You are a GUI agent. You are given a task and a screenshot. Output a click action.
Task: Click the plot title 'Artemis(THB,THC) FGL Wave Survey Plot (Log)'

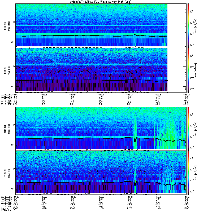click(x=101, y=2)
